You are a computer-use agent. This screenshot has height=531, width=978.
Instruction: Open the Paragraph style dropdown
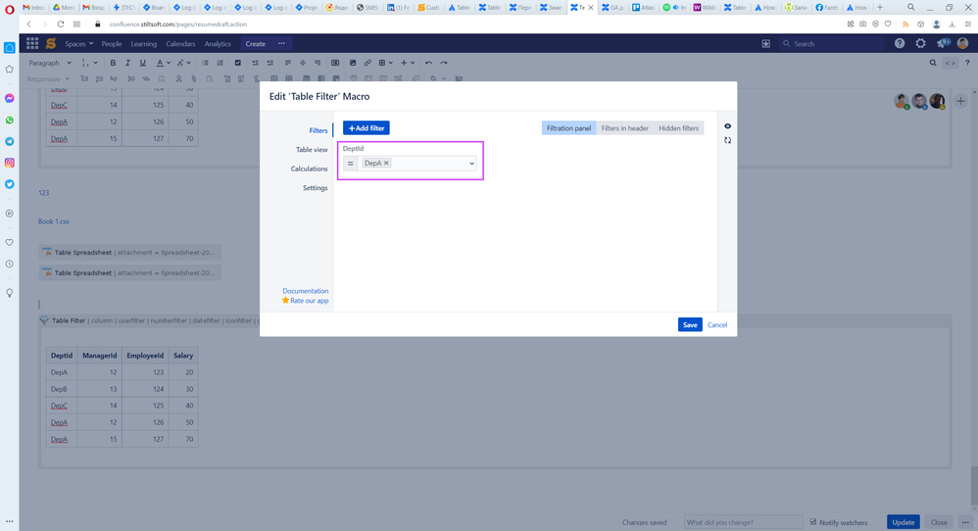(50, 63)
